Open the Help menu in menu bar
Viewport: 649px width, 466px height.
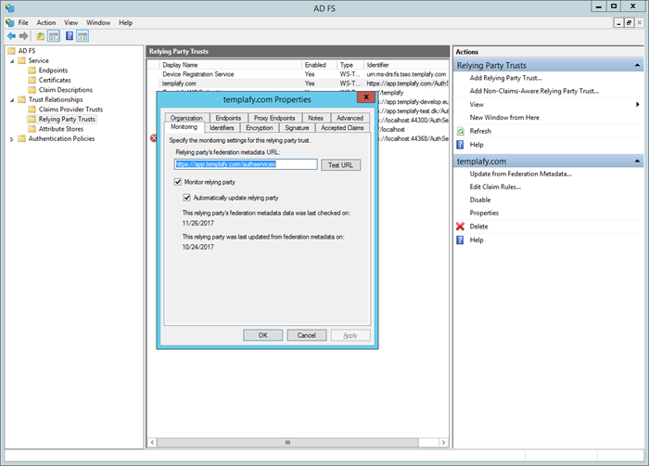(126, 23)
